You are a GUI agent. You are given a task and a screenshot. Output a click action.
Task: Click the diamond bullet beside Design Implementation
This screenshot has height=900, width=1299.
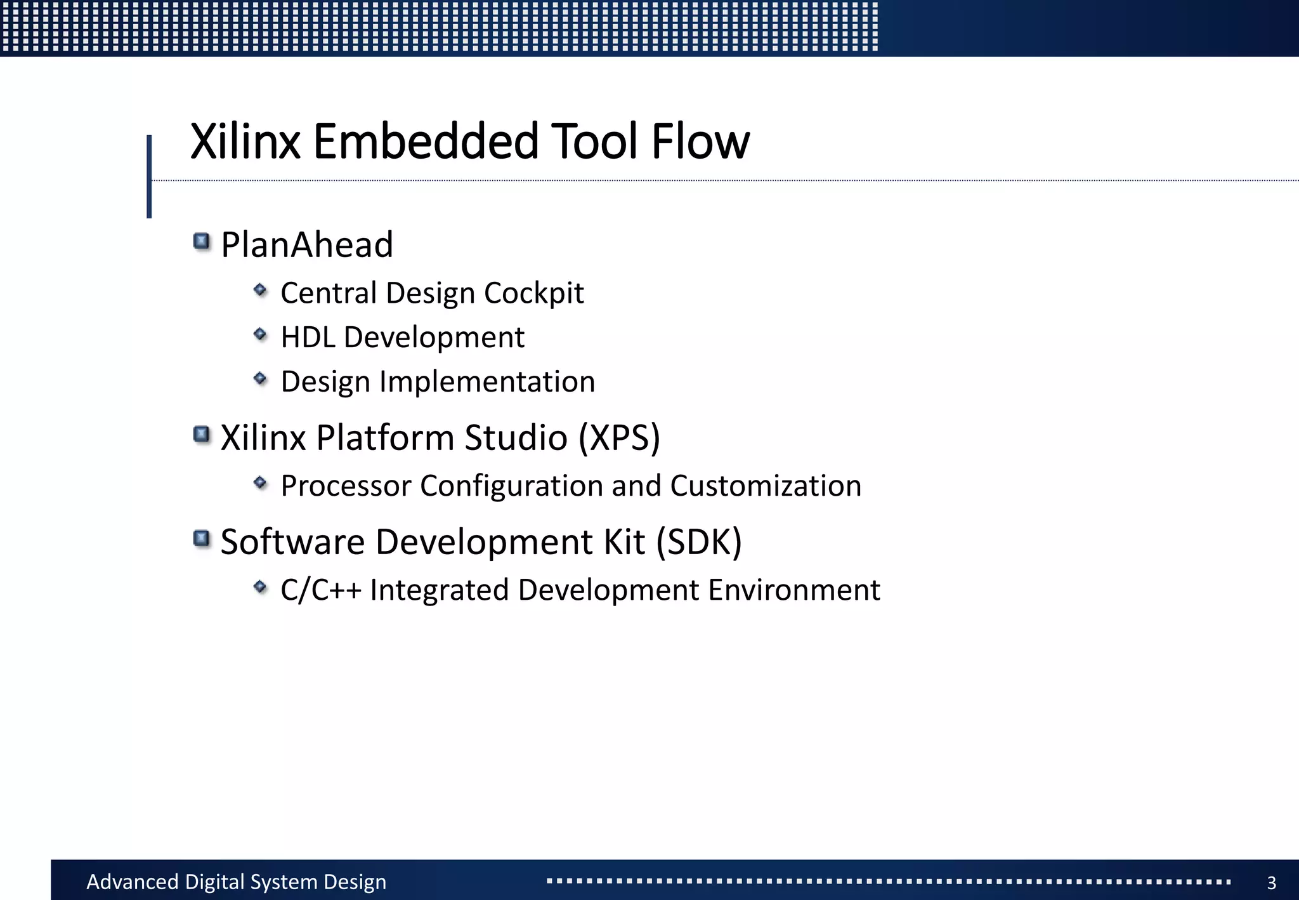260,379
